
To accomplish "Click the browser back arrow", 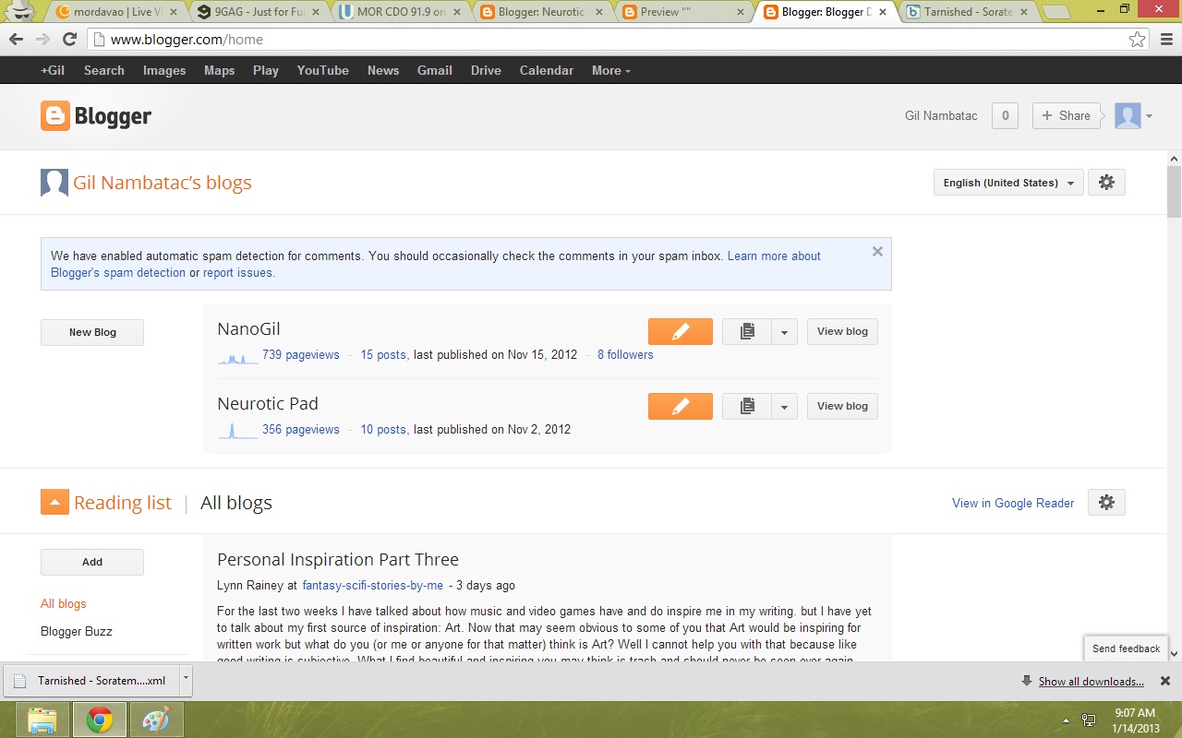I will 17,40.
